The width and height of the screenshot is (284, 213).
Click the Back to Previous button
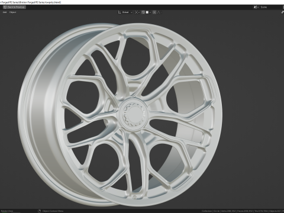[x=14, y=7]
